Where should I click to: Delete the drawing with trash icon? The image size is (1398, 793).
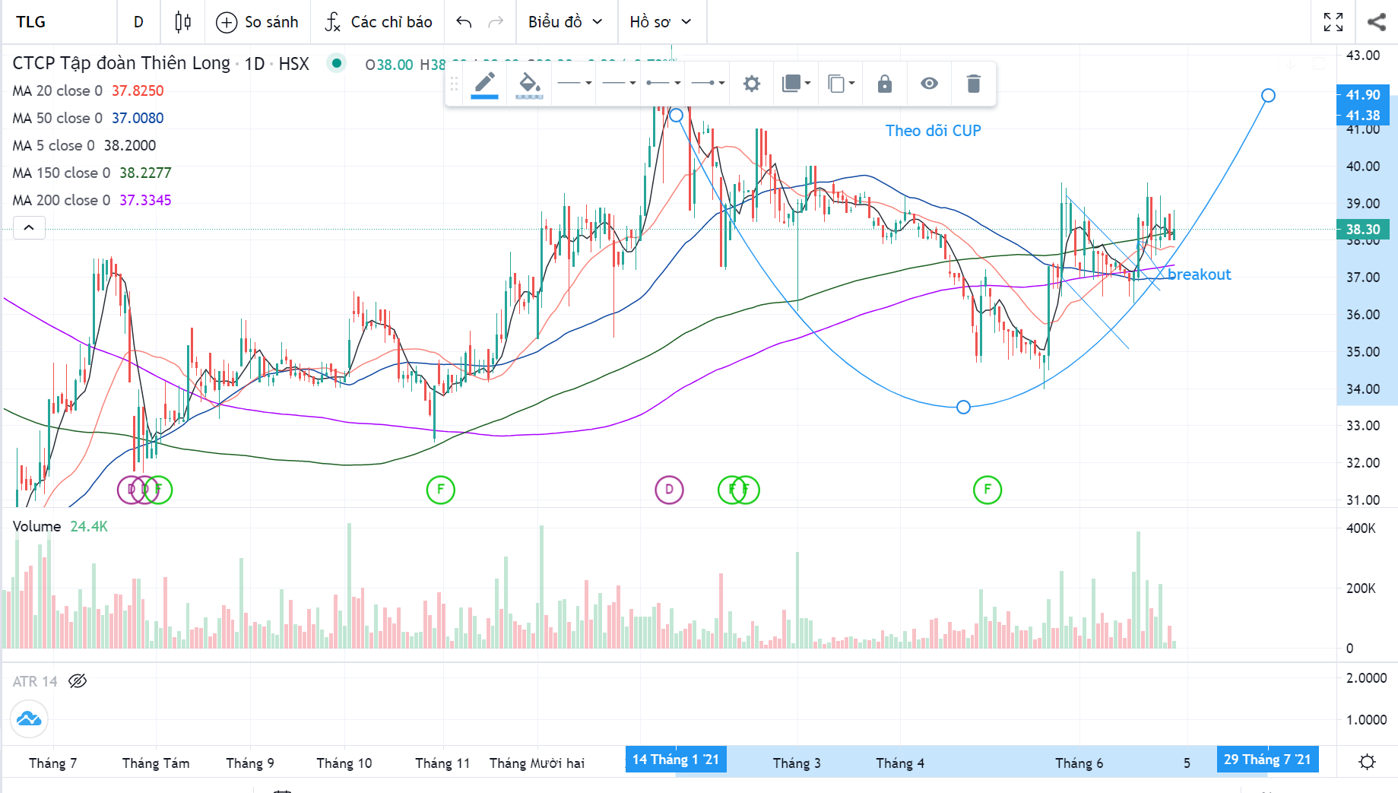[973, 84]
